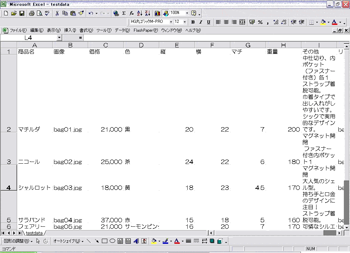Decrease decimal places icon
The image size is (350, 253).
(284, 22)
